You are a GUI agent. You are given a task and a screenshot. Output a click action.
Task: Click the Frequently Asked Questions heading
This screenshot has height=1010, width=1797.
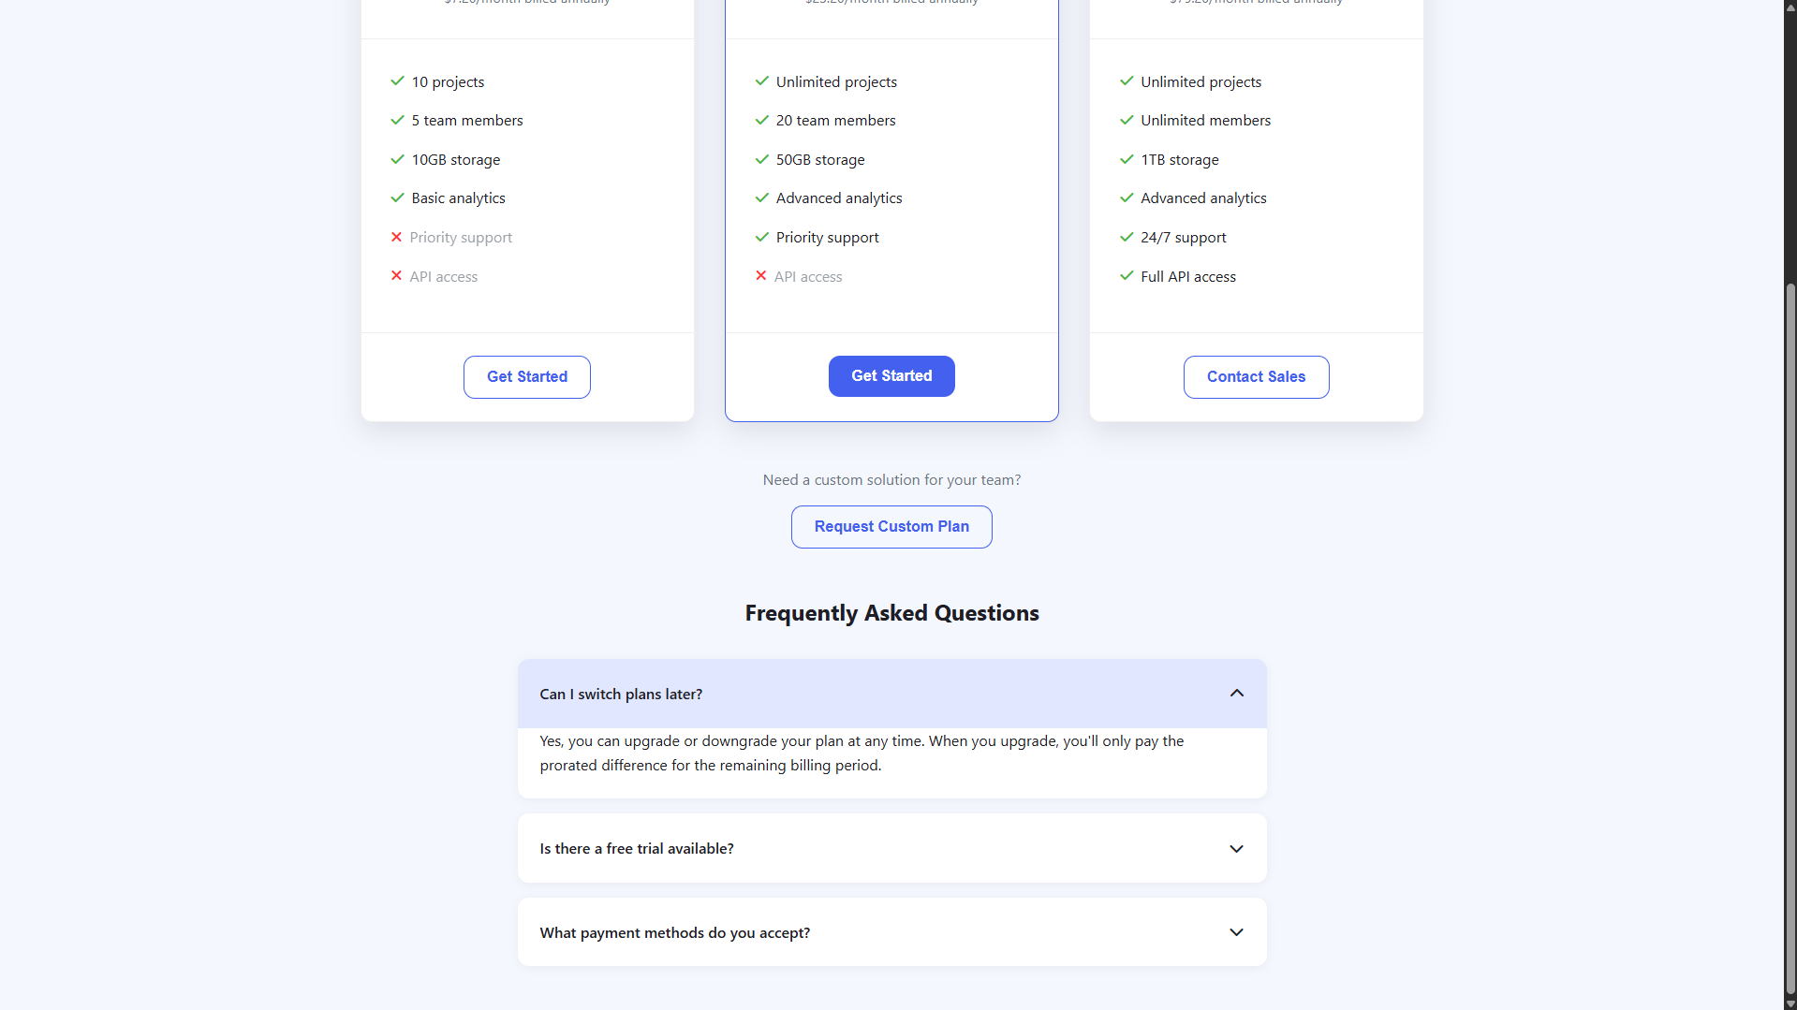point(891,613)
